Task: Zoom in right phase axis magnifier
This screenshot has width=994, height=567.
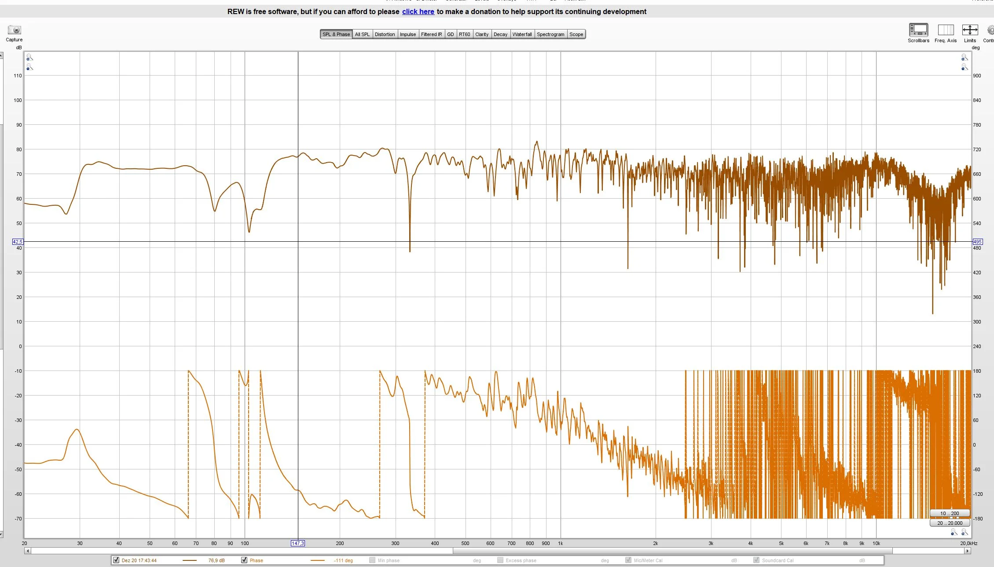Action: pyautogui.click(x=965, y=58)
